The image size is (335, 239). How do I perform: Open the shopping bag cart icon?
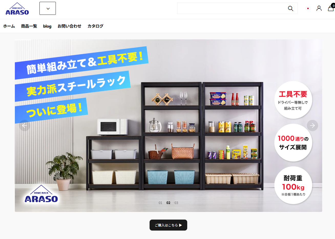[x=331, y=8]
